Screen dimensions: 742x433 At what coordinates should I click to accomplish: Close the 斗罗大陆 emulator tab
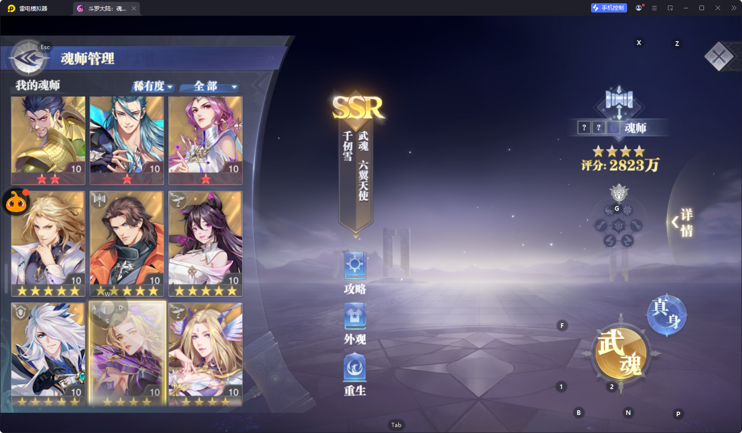click(134, 8)
